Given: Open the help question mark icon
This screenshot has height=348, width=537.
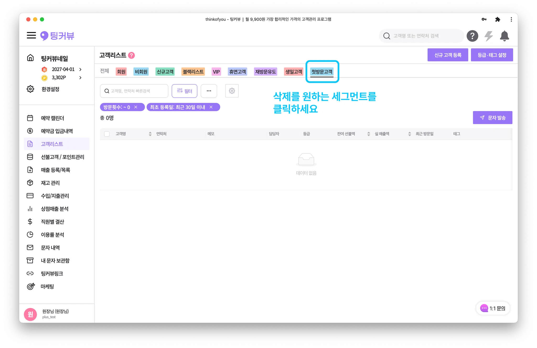Looking at the screenshot, I should click(472, 36).
